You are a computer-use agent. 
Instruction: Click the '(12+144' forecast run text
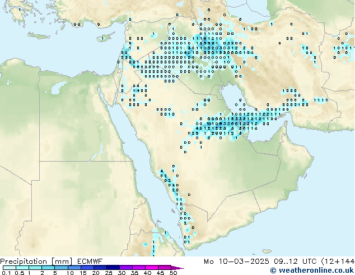click(338, 262)
